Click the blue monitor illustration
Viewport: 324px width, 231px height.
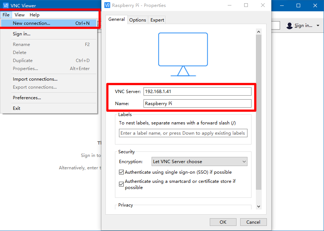(183, 54)
